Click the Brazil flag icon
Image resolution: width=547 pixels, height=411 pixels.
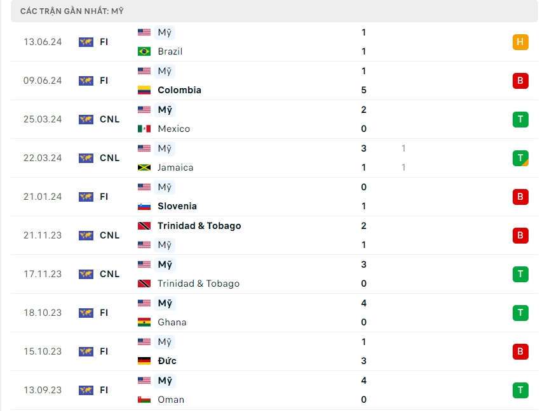(x=144, y=51)
